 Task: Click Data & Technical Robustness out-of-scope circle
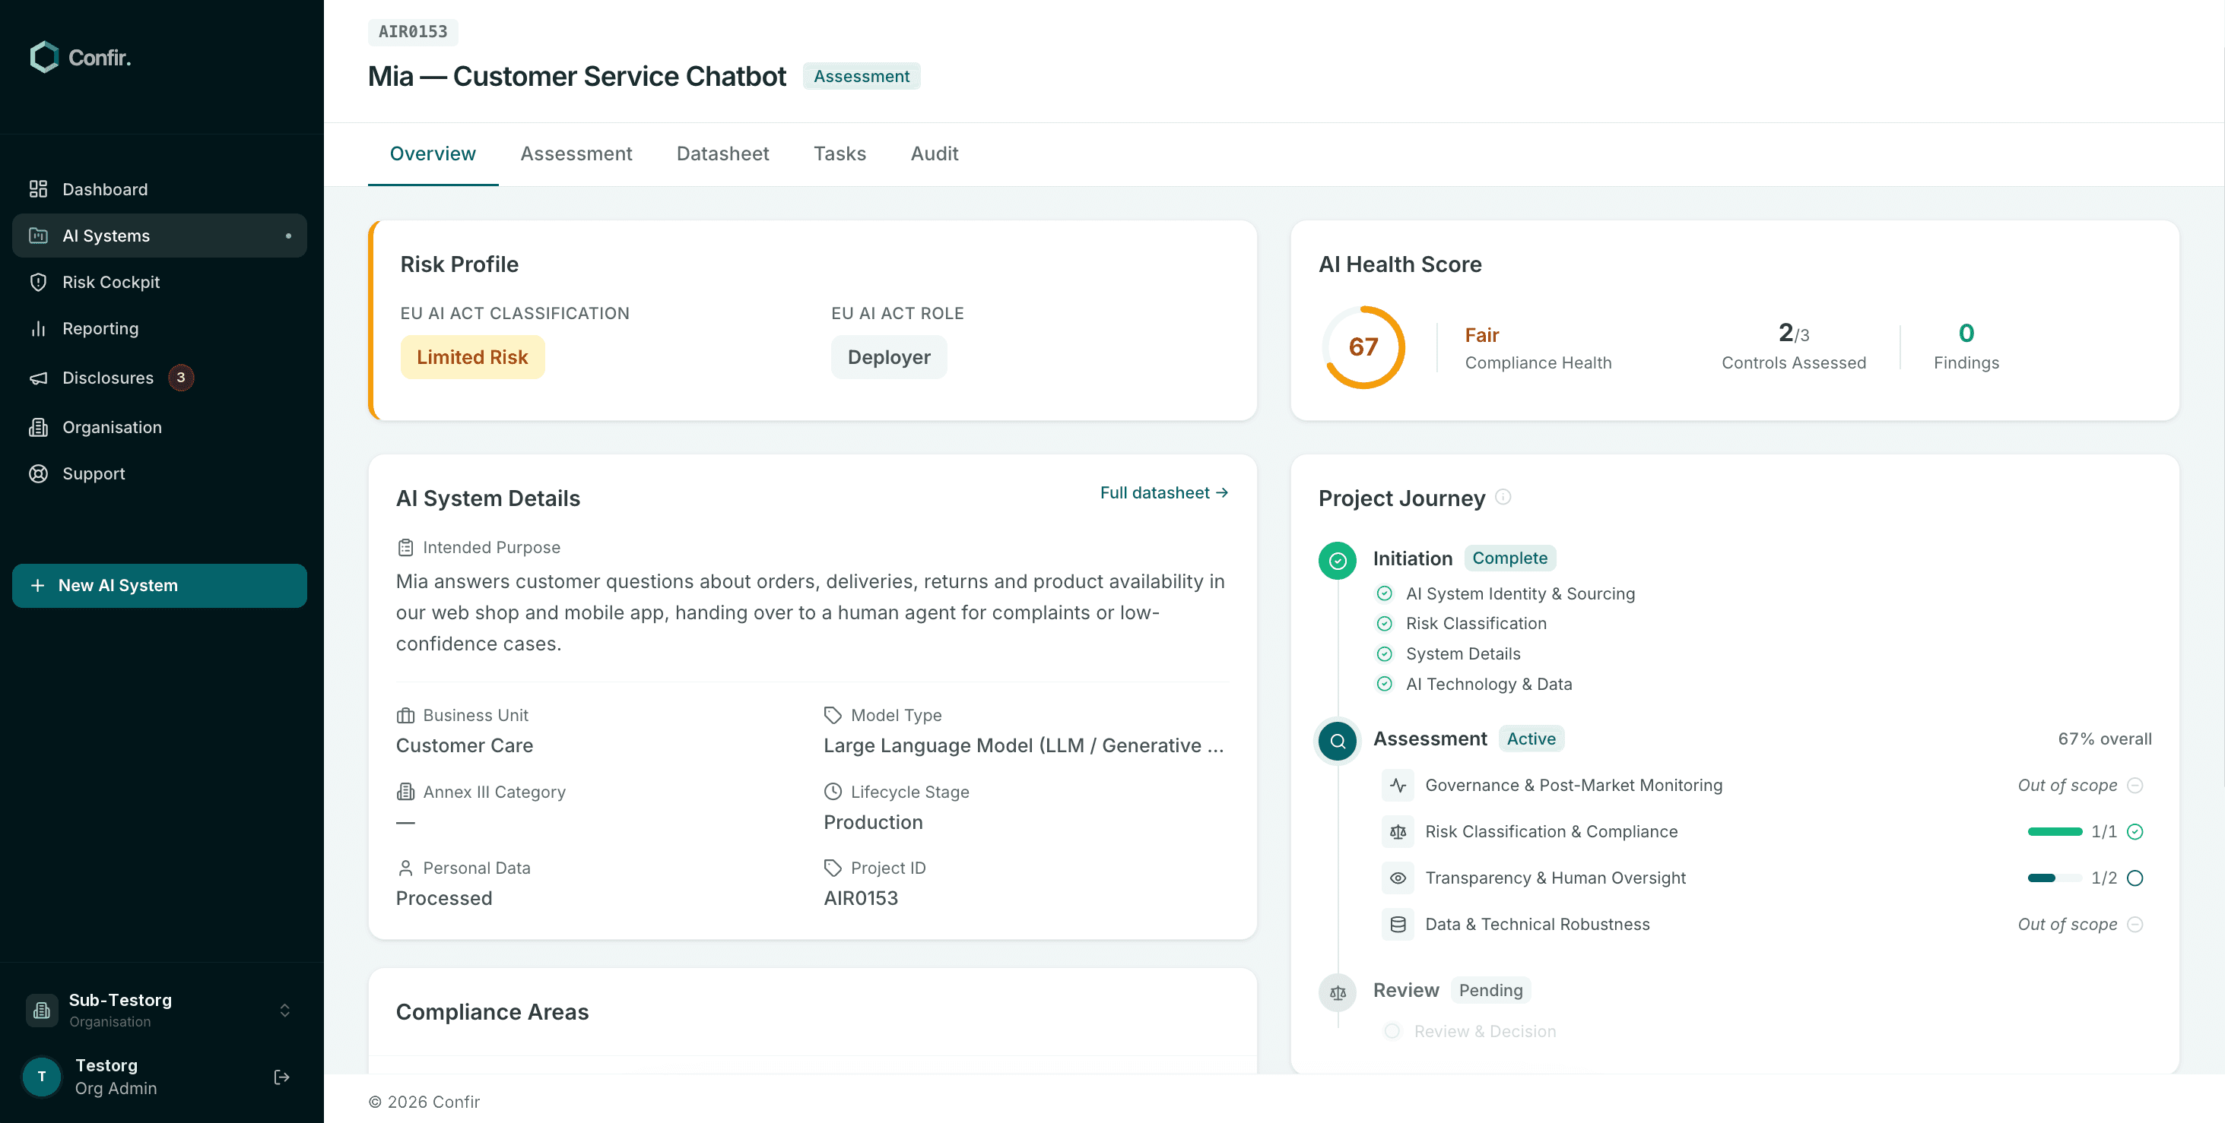2135,925
